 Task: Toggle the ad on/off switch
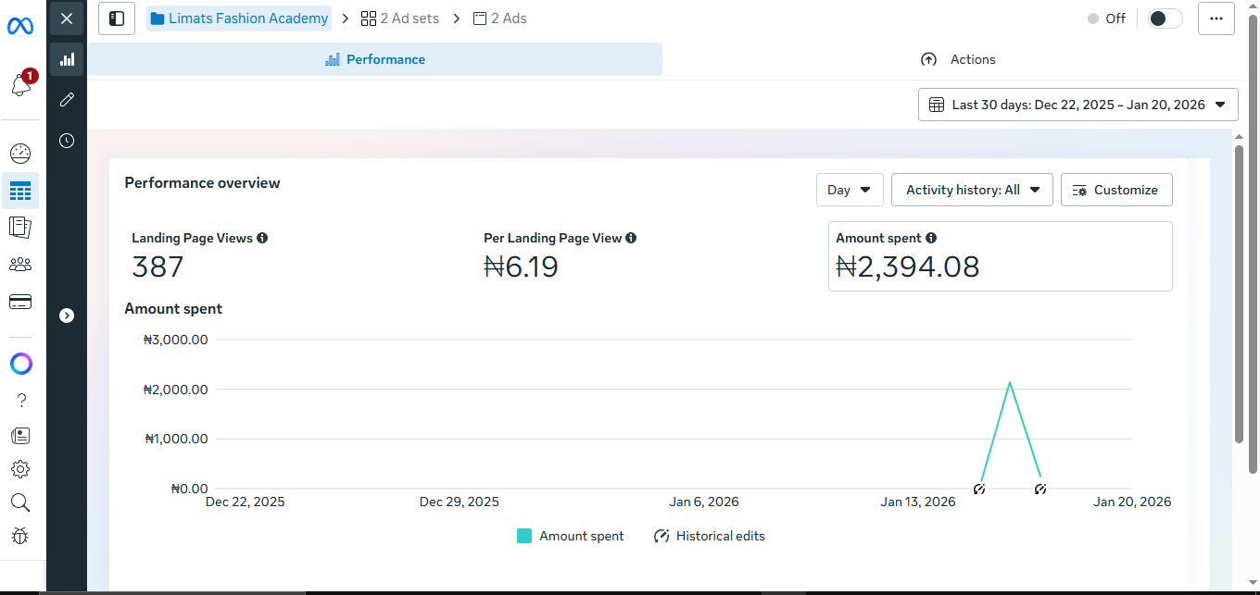[x=1165, y=18]
